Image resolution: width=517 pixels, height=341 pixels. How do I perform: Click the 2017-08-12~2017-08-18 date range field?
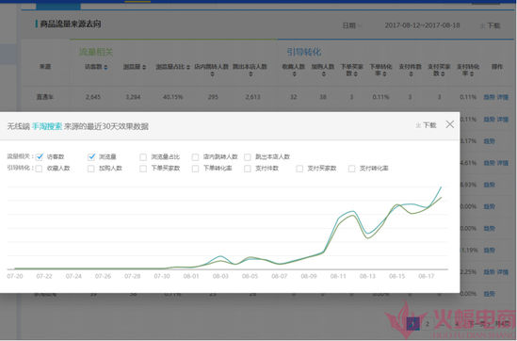tap(422, 25)
